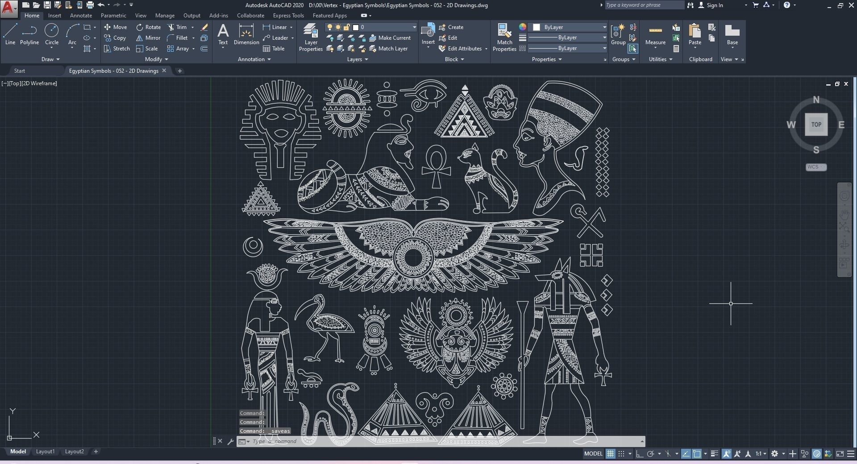Switch to the Express Tools tab
Image resolution: width=857 pixels, height=464 pixels.
tap(288, 16)
